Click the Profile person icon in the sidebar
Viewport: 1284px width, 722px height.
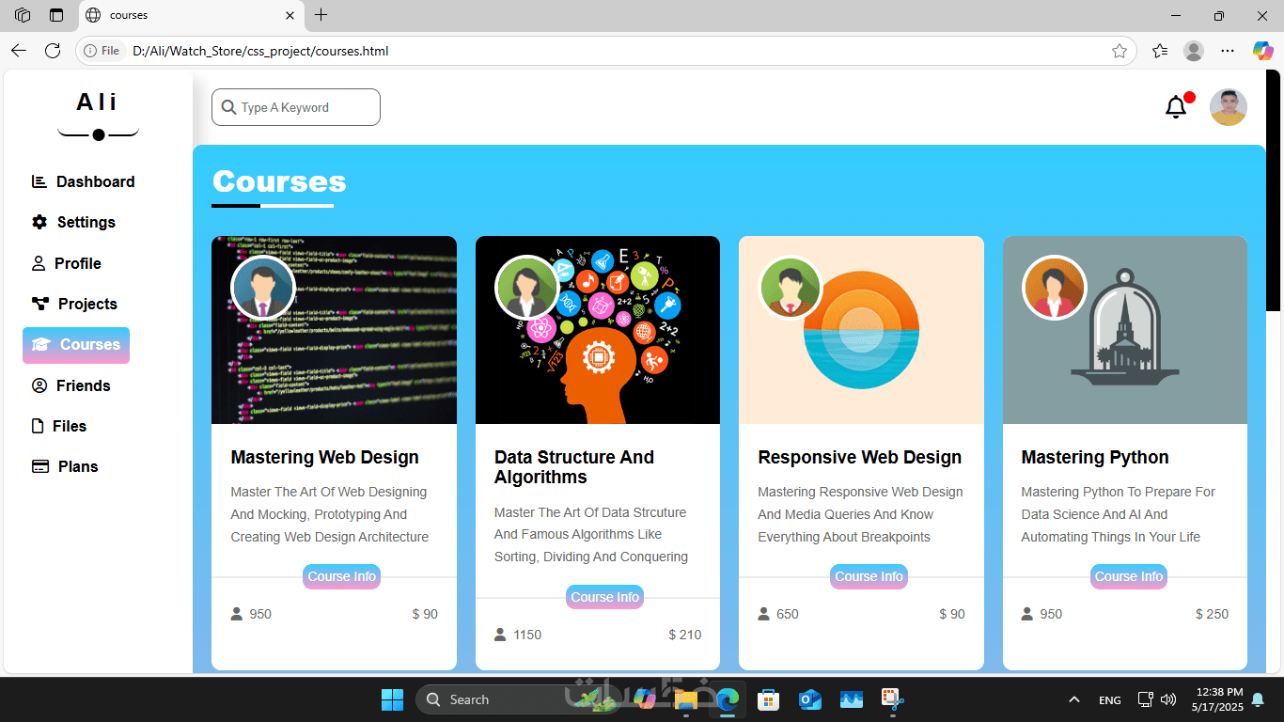(x=39, y=263)
